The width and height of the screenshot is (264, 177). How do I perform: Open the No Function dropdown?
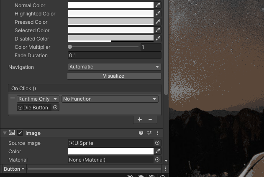(x=110, y=99)
